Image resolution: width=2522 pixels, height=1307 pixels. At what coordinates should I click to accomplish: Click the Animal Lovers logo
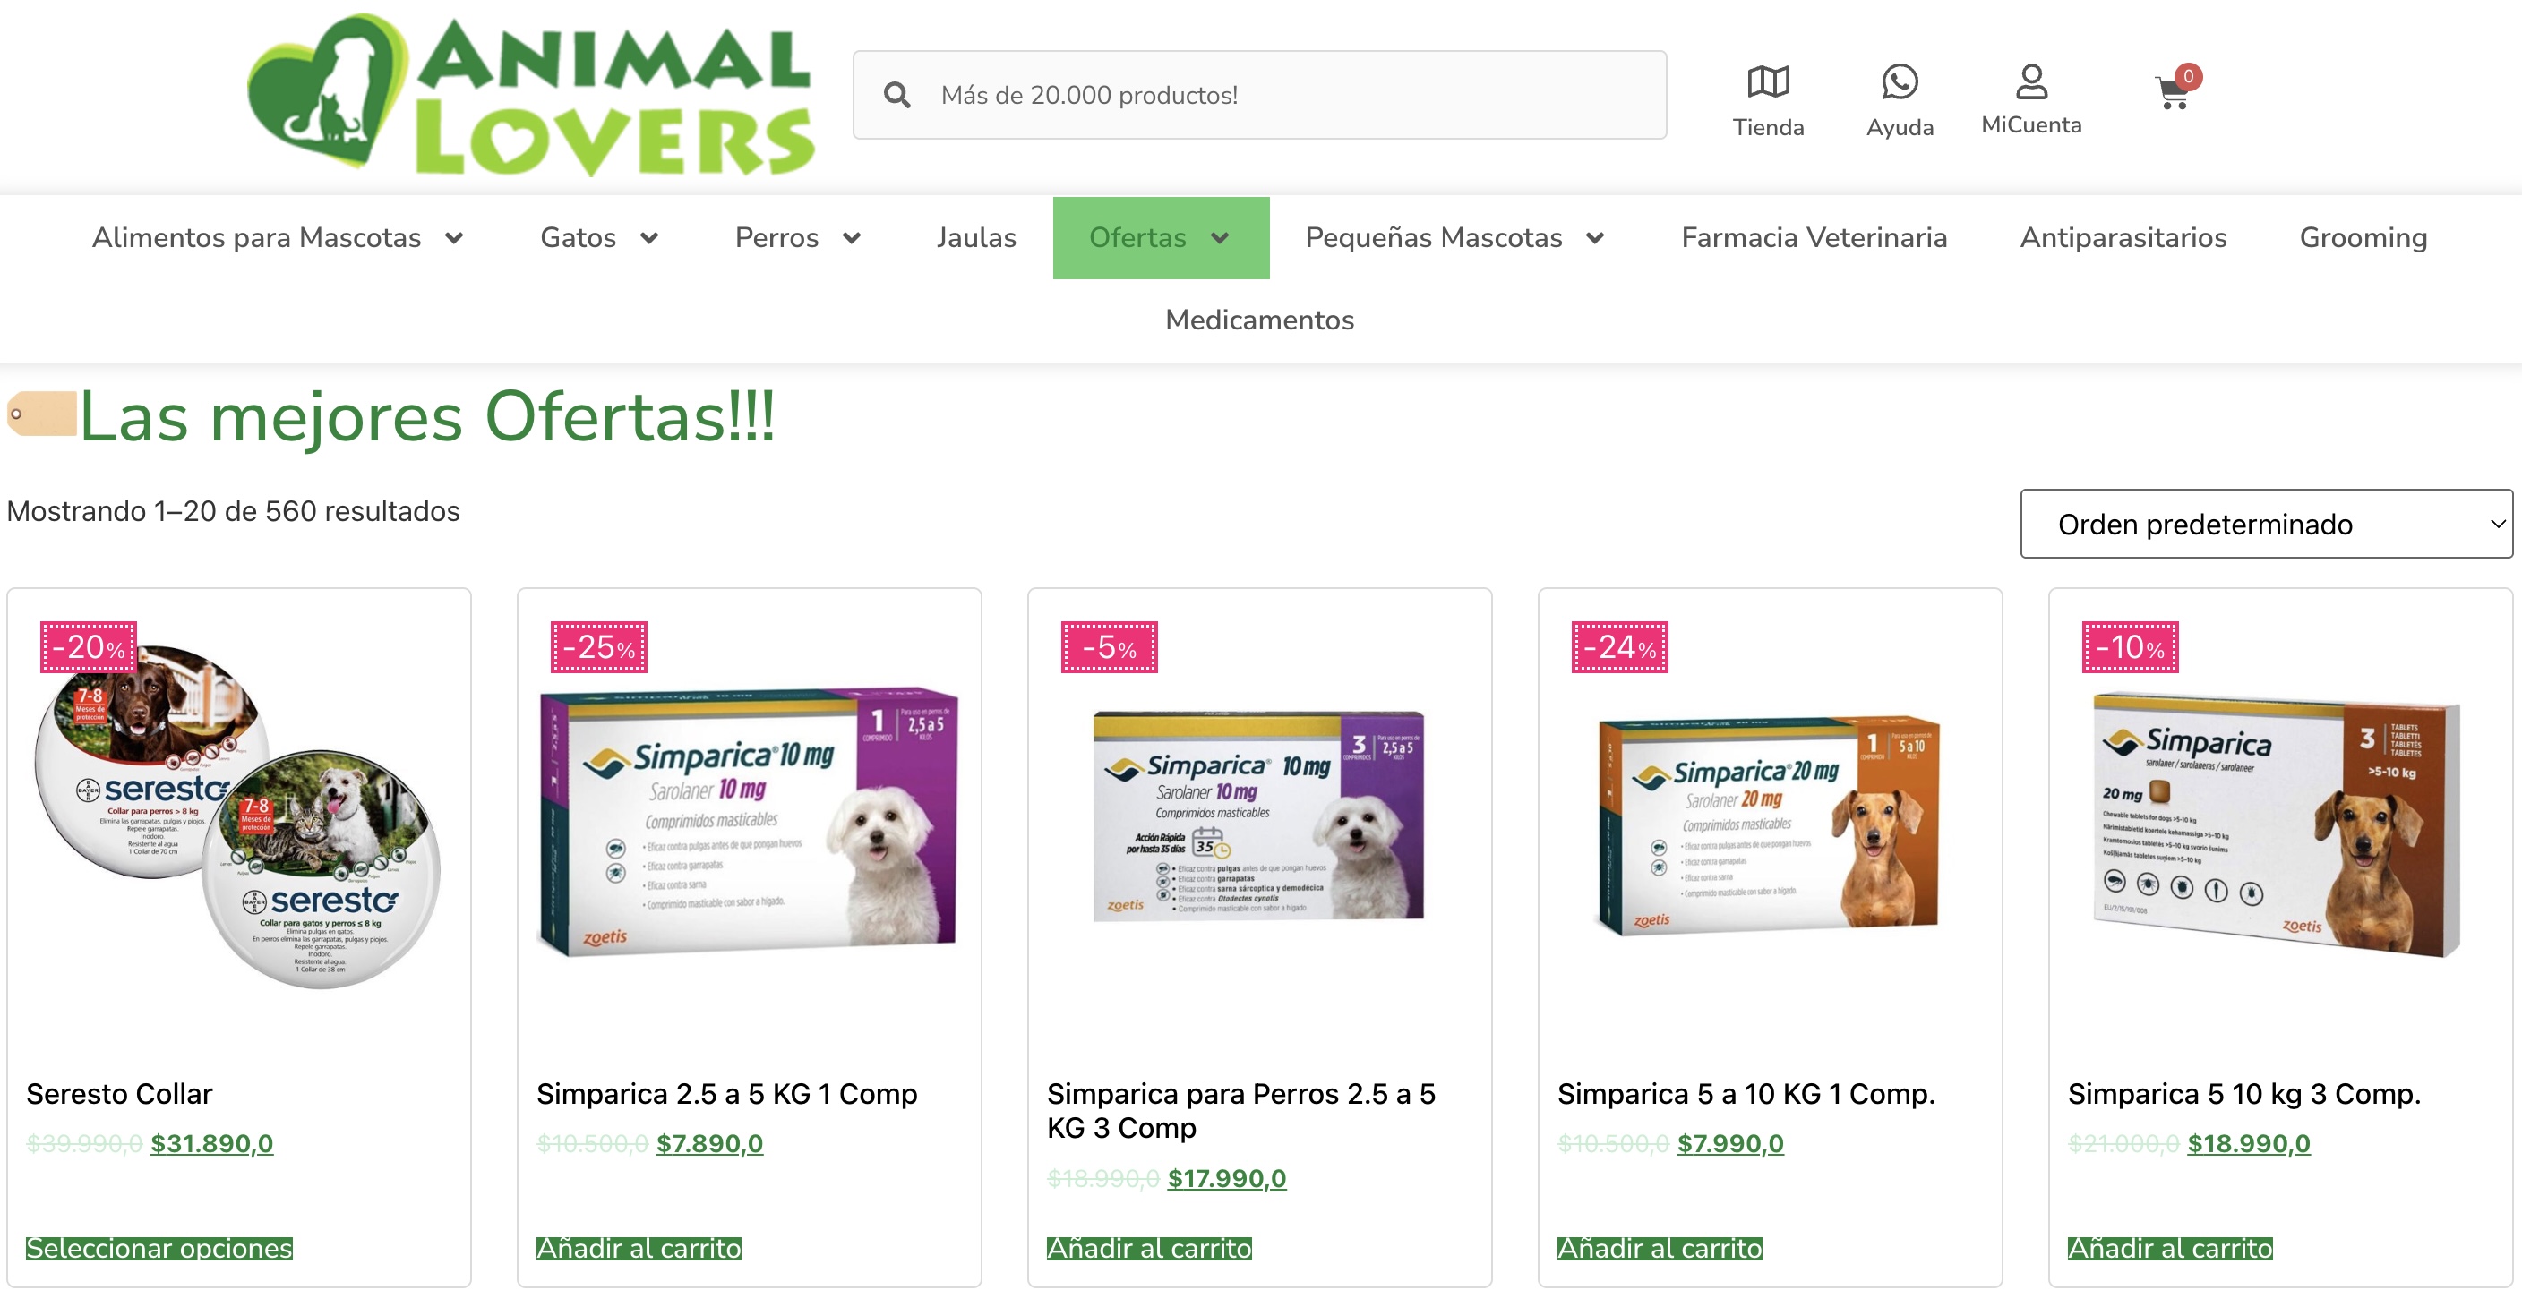[x=530, y=94]
